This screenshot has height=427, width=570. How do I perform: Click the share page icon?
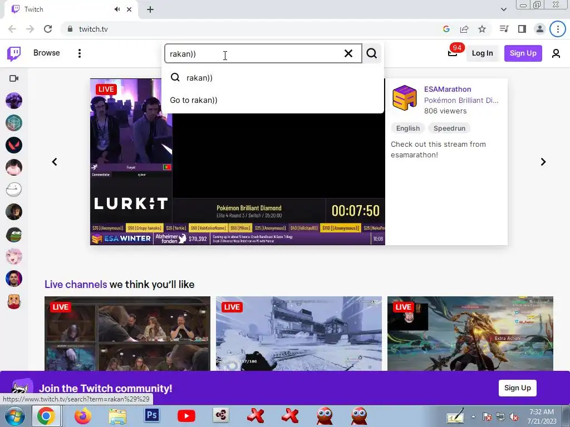464,29
